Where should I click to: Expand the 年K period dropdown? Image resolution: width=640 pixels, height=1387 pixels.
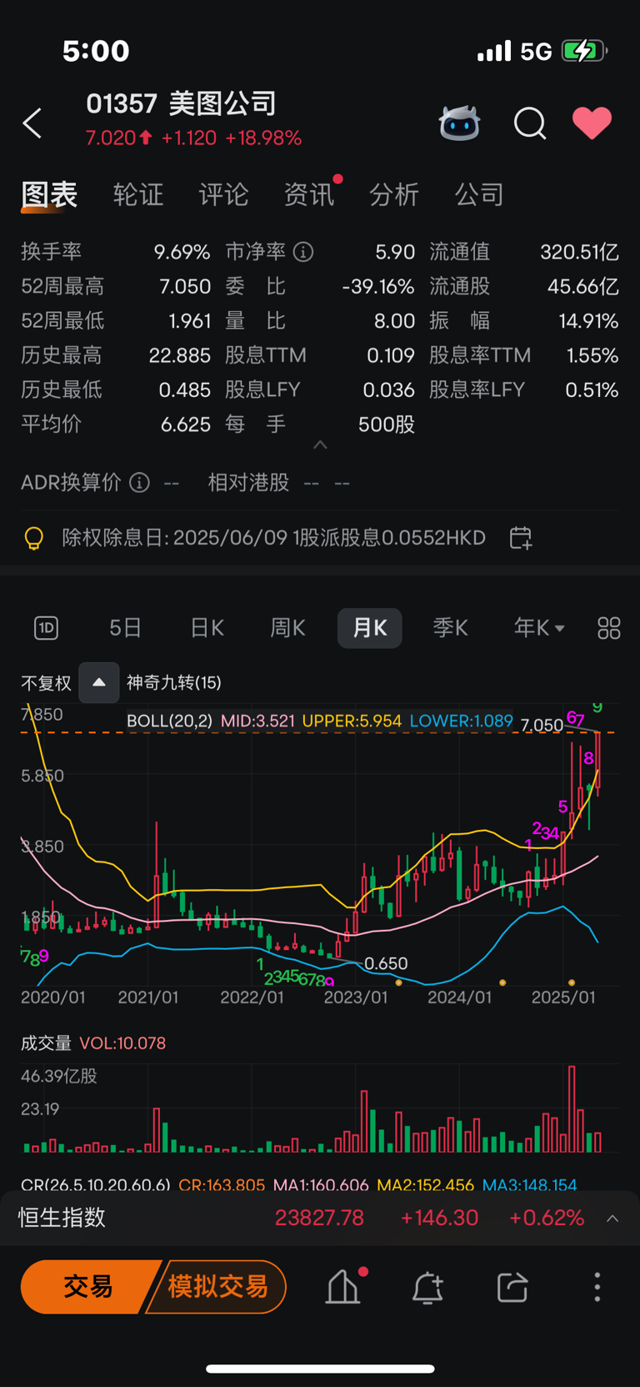539,628
